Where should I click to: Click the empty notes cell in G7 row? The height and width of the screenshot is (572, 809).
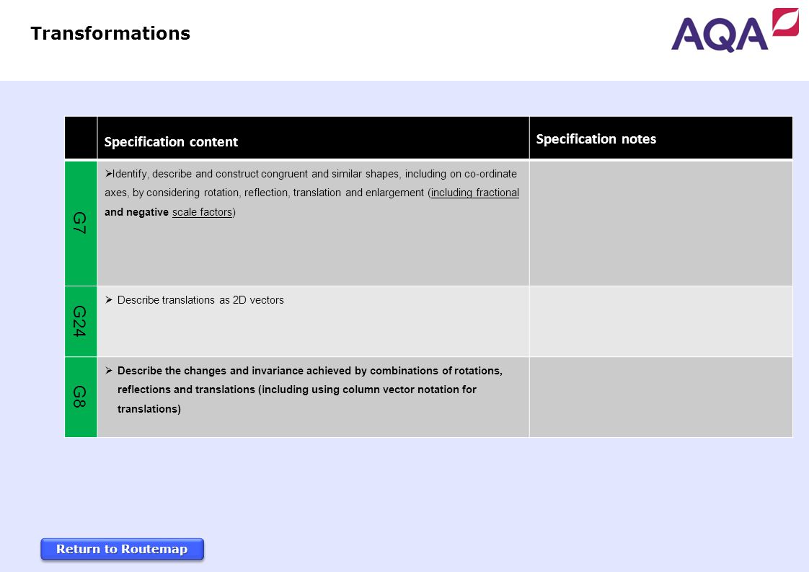coord(661,223)
